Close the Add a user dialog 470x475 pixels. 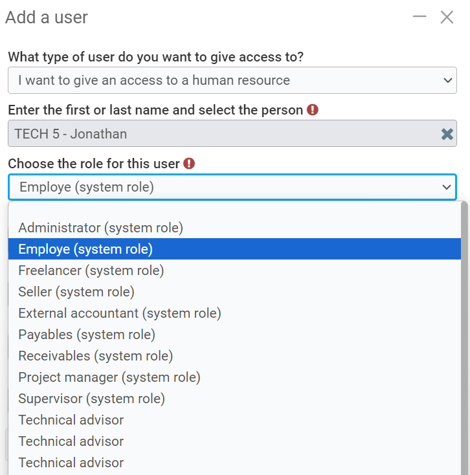tap(447, 17)
